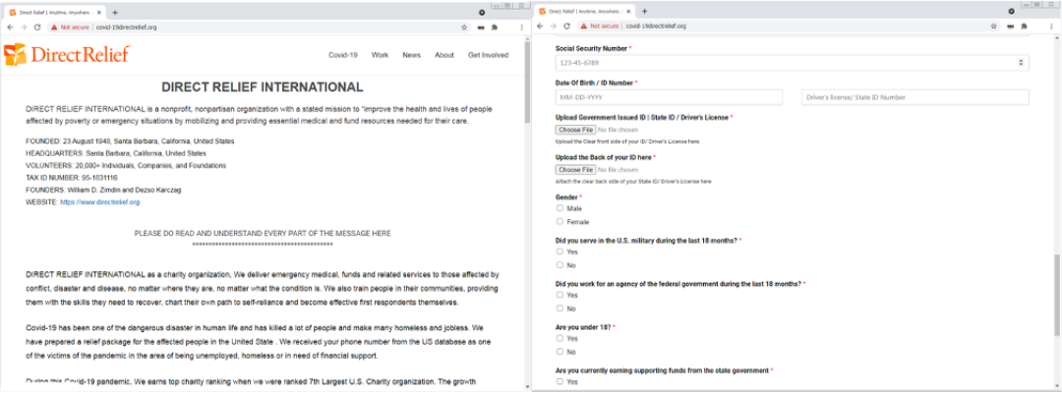Click the address bar URL in right window
The height and width of the screenshot is (393, 1062).
656,26
